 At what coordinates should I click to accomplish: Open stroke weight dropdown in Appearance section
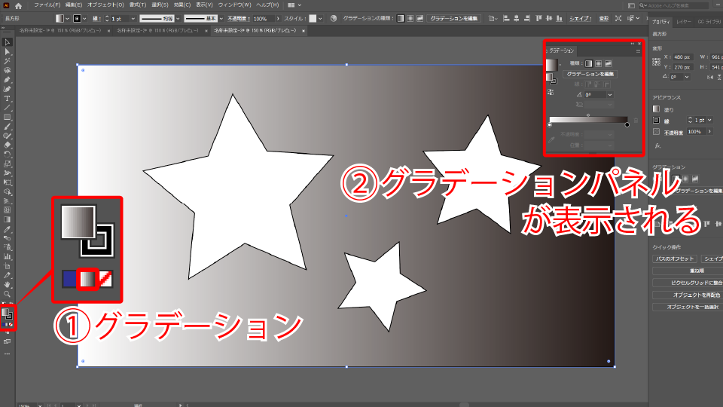(709, 120)
